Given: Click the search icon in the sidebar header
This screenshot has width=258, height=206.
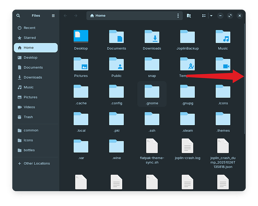Looking at the screenshot, I should pos(18,16).
